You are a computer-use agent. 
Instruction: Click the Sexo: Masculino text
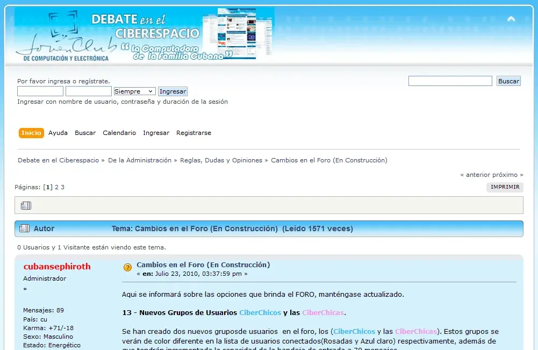48,337
